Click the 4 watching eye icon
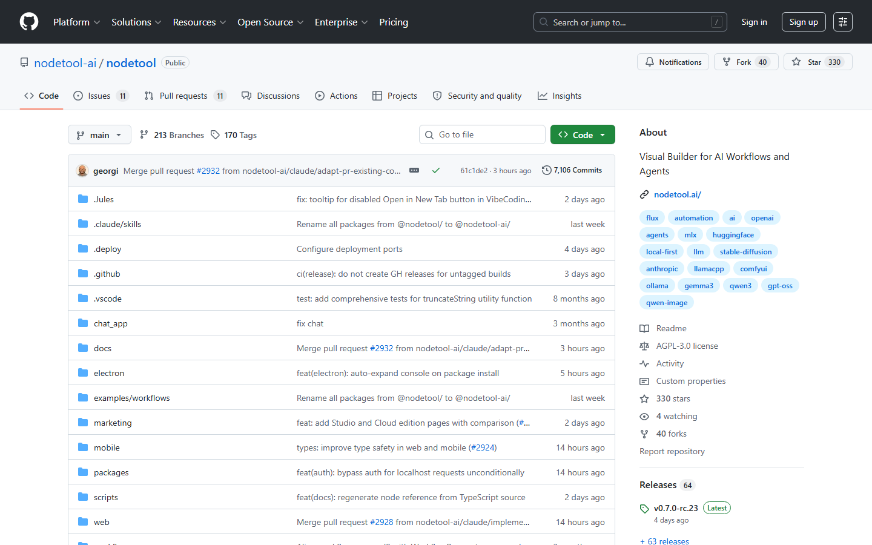 tap(644, 416)
